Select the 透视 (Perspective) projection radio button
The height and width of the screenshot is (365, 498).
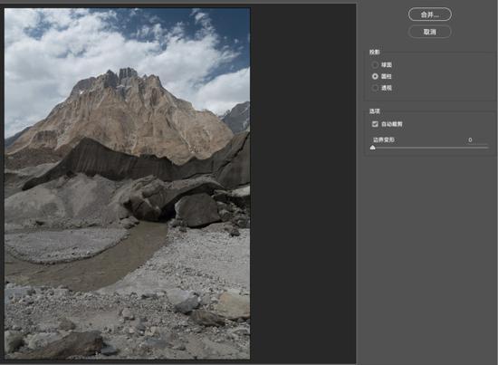pyautogui.click(x=375, y=88)
